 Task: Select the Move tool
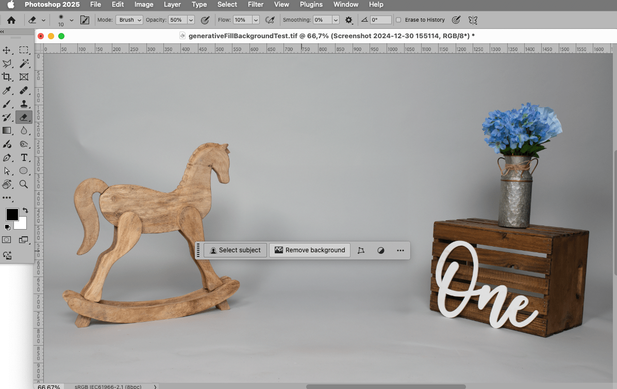7,50
